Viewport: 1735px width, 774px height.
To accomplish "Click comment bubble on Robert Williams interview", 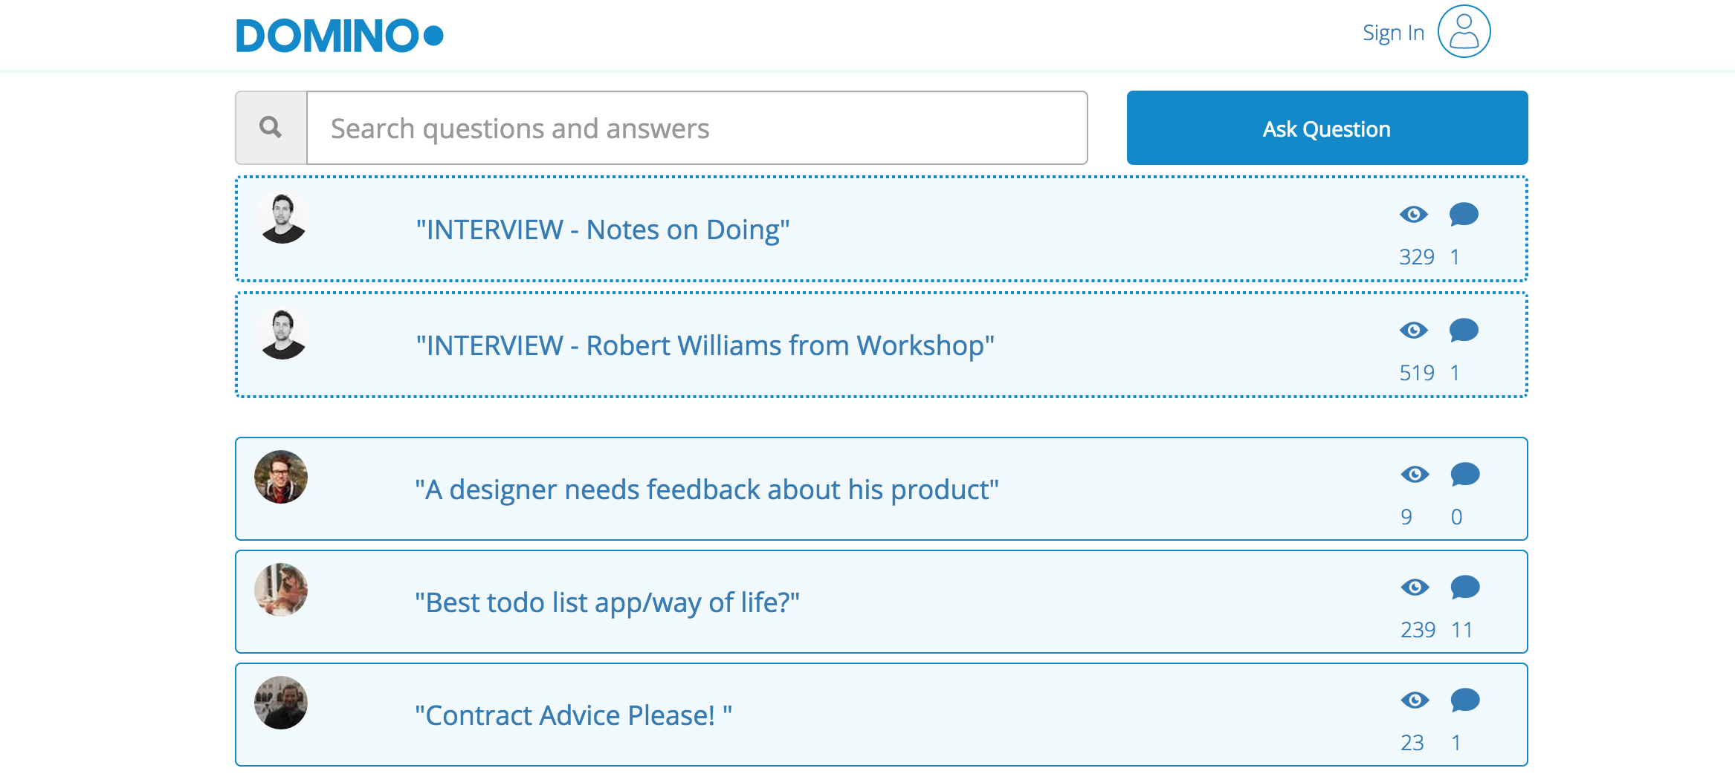I will 1463,331.
